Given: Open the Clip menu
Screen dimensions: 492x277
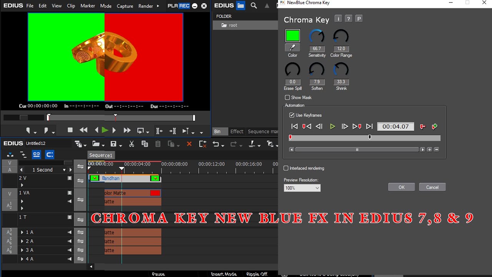Looking at the screenshot, I should click(71, 6).
